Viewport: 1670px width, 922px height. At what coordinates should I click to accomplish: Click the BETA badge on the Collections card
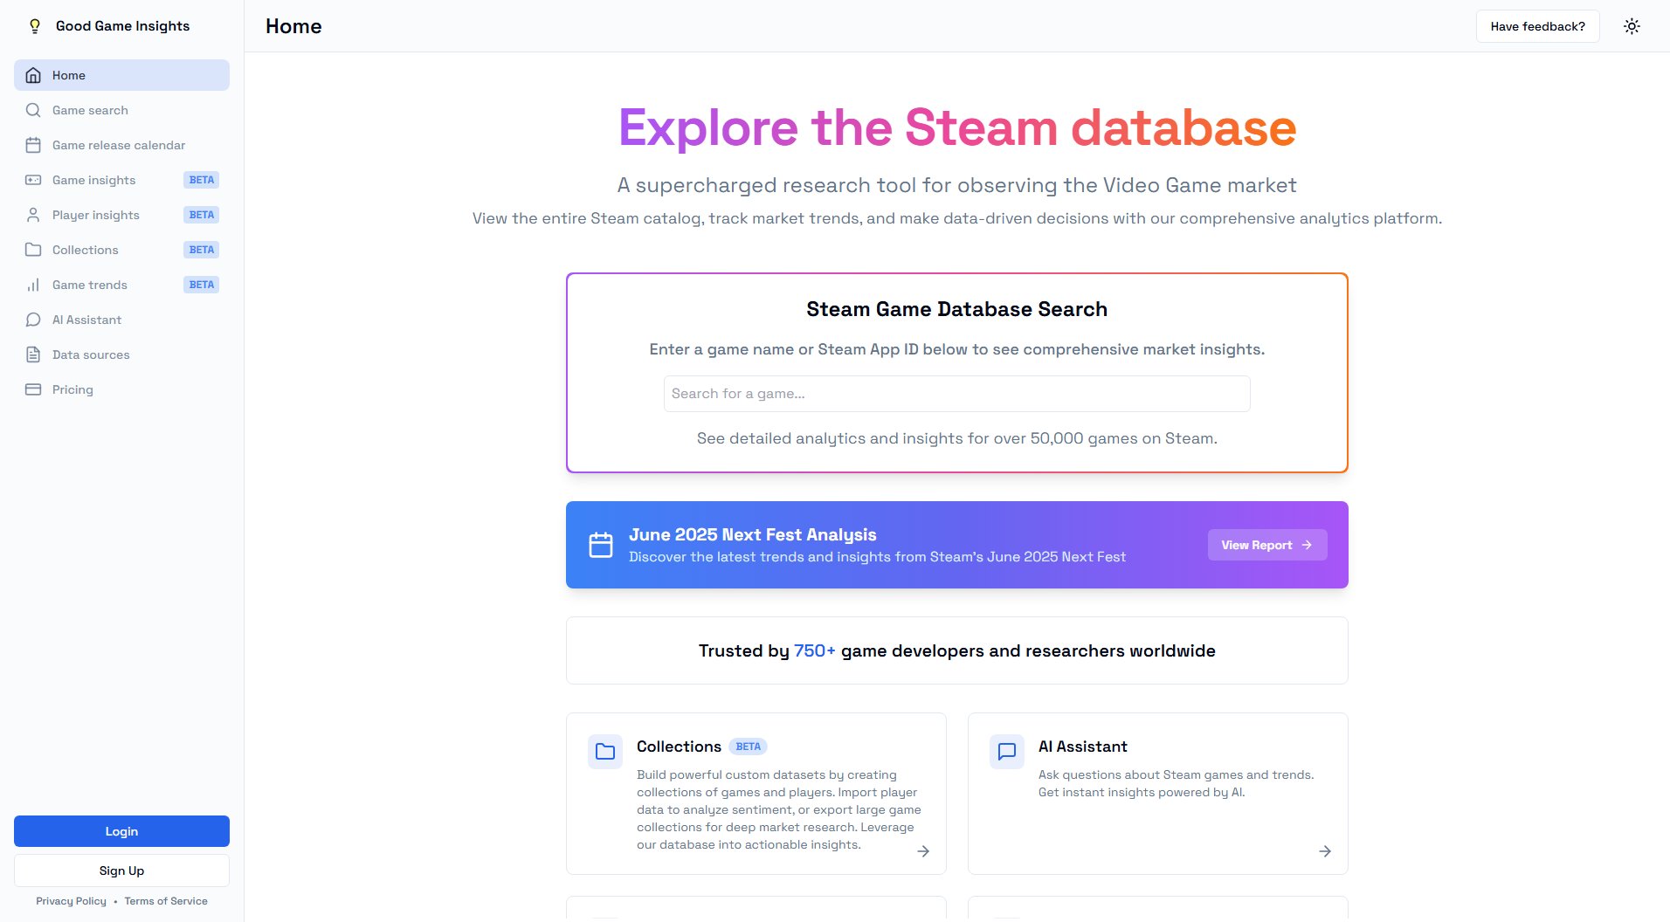tap(748, 747)
